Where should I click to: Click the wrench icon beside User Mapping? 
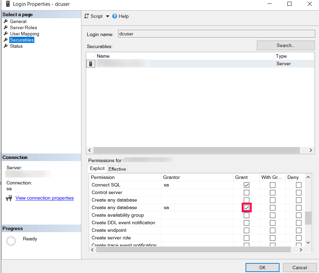tap(6, 34)
